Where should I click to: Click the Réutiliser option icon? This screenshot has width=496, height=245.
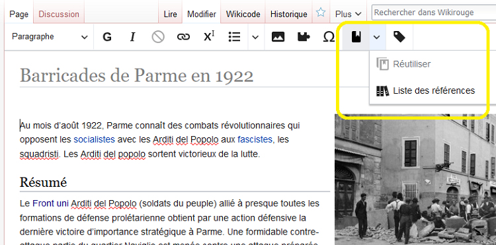[382, 64]
